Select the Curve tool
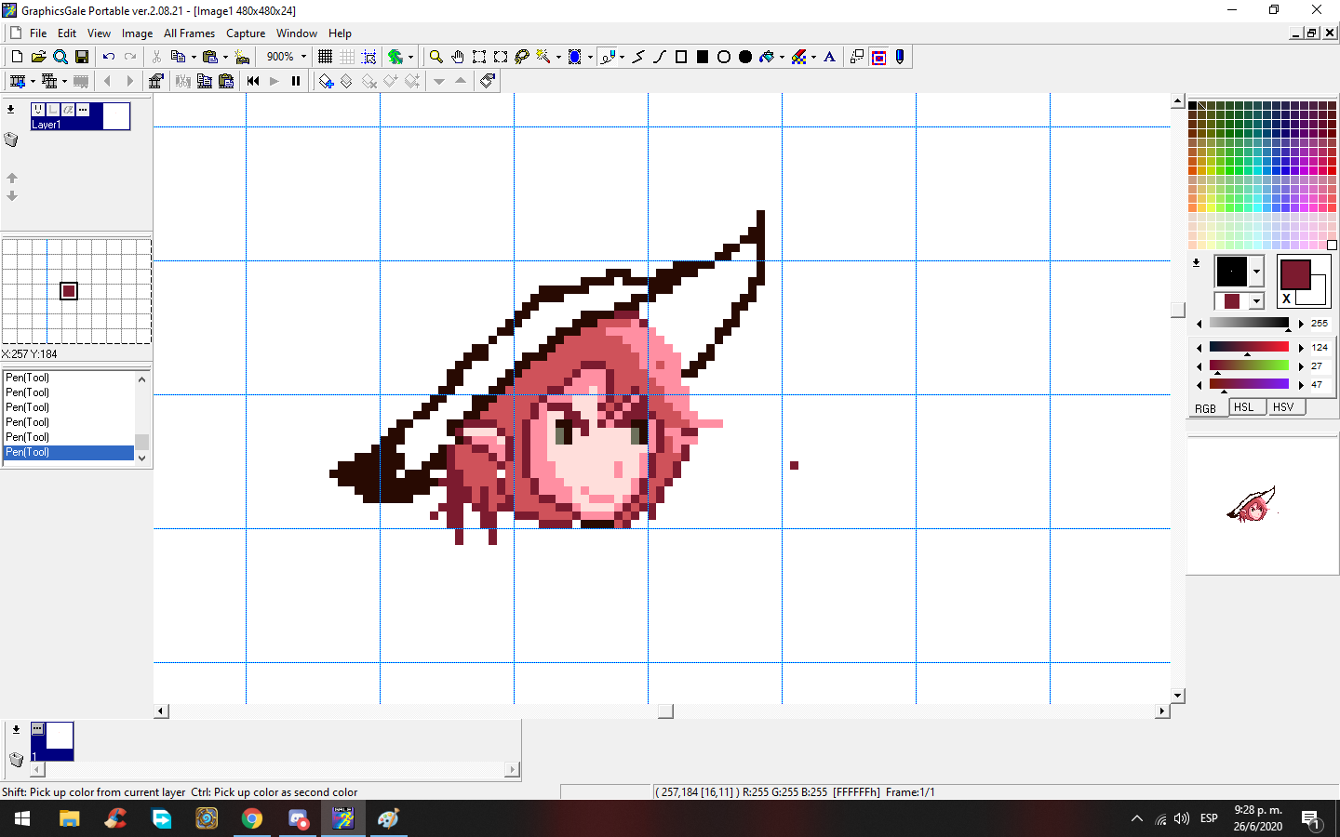The image size is (1340, 837). pos(660,57)
